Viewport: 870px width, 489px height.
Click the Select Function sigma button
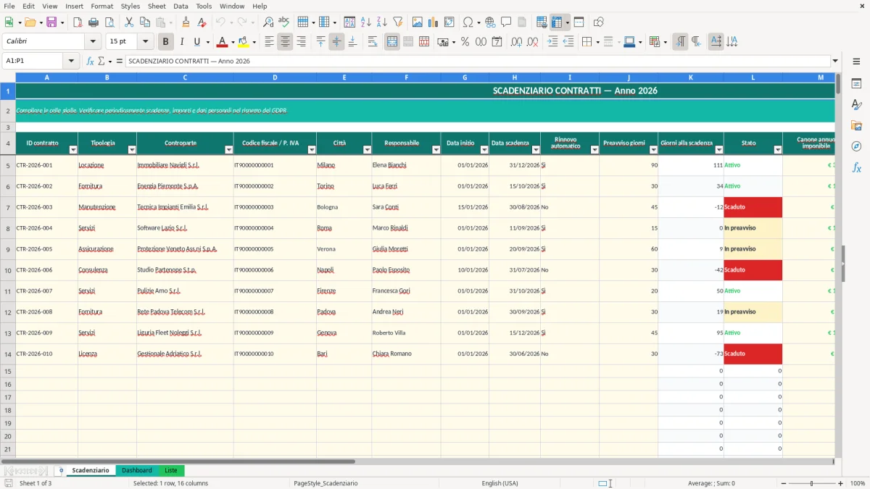pos(101,61)
